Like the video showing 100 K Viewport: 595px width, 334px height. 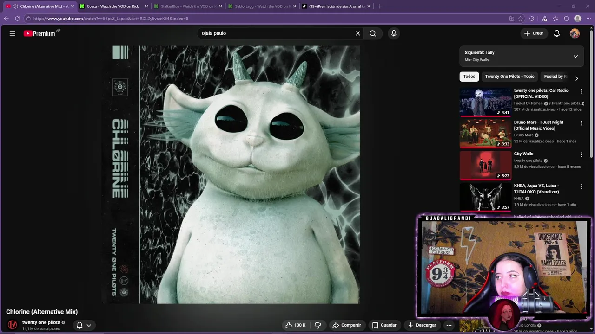[x=296, y=325]
